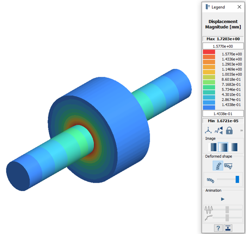Image resolution: width=246 pixels, height=234 pixels.
Task: Select the continuous gradient image style
Action: click(x=234, y=147)
